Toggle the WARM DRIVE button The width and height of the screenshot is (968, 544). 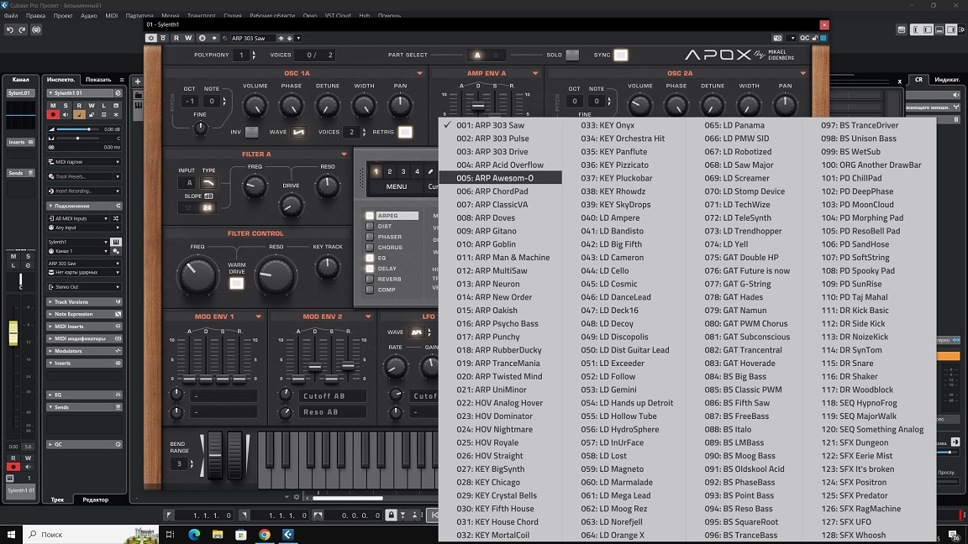(x=237, y=284)
